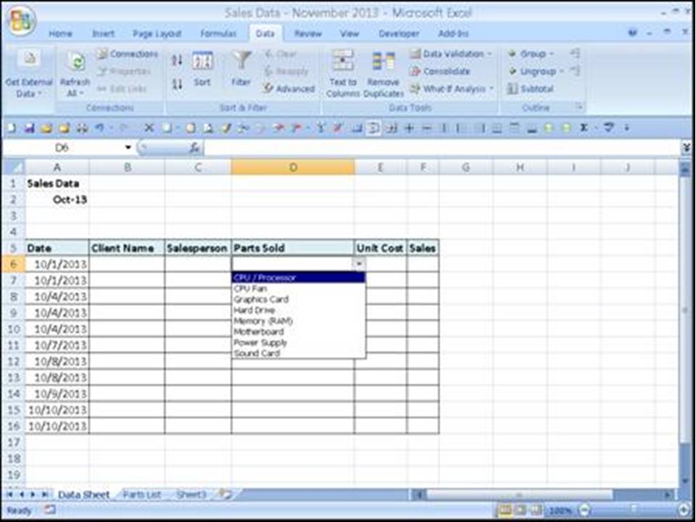This screenshot has height=522, width=696.
Task: Open Connections in the ribbon
Action: [x=128, y=54]
